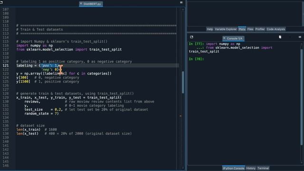
Task: Click line number 129 in the gutter
Action: pos(6,97)
